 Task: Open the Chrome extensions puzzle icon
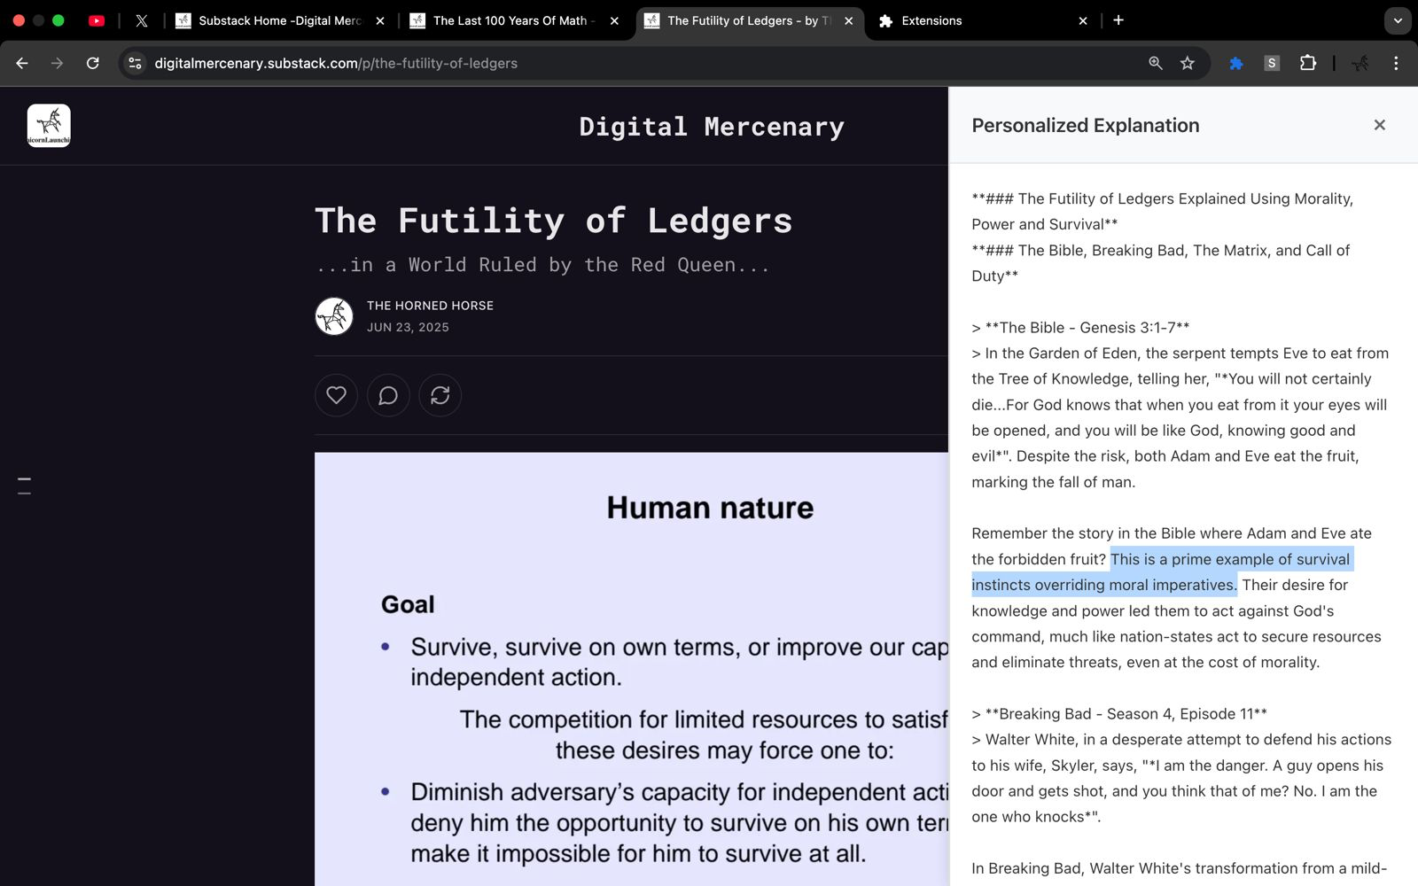(1307, 63)
